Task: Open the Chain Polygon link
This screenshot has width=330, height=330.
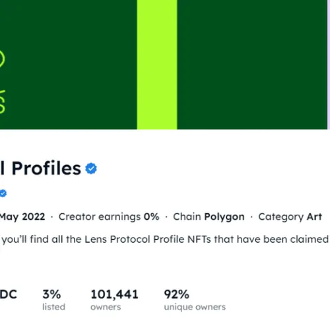Action: click(209, 217)
